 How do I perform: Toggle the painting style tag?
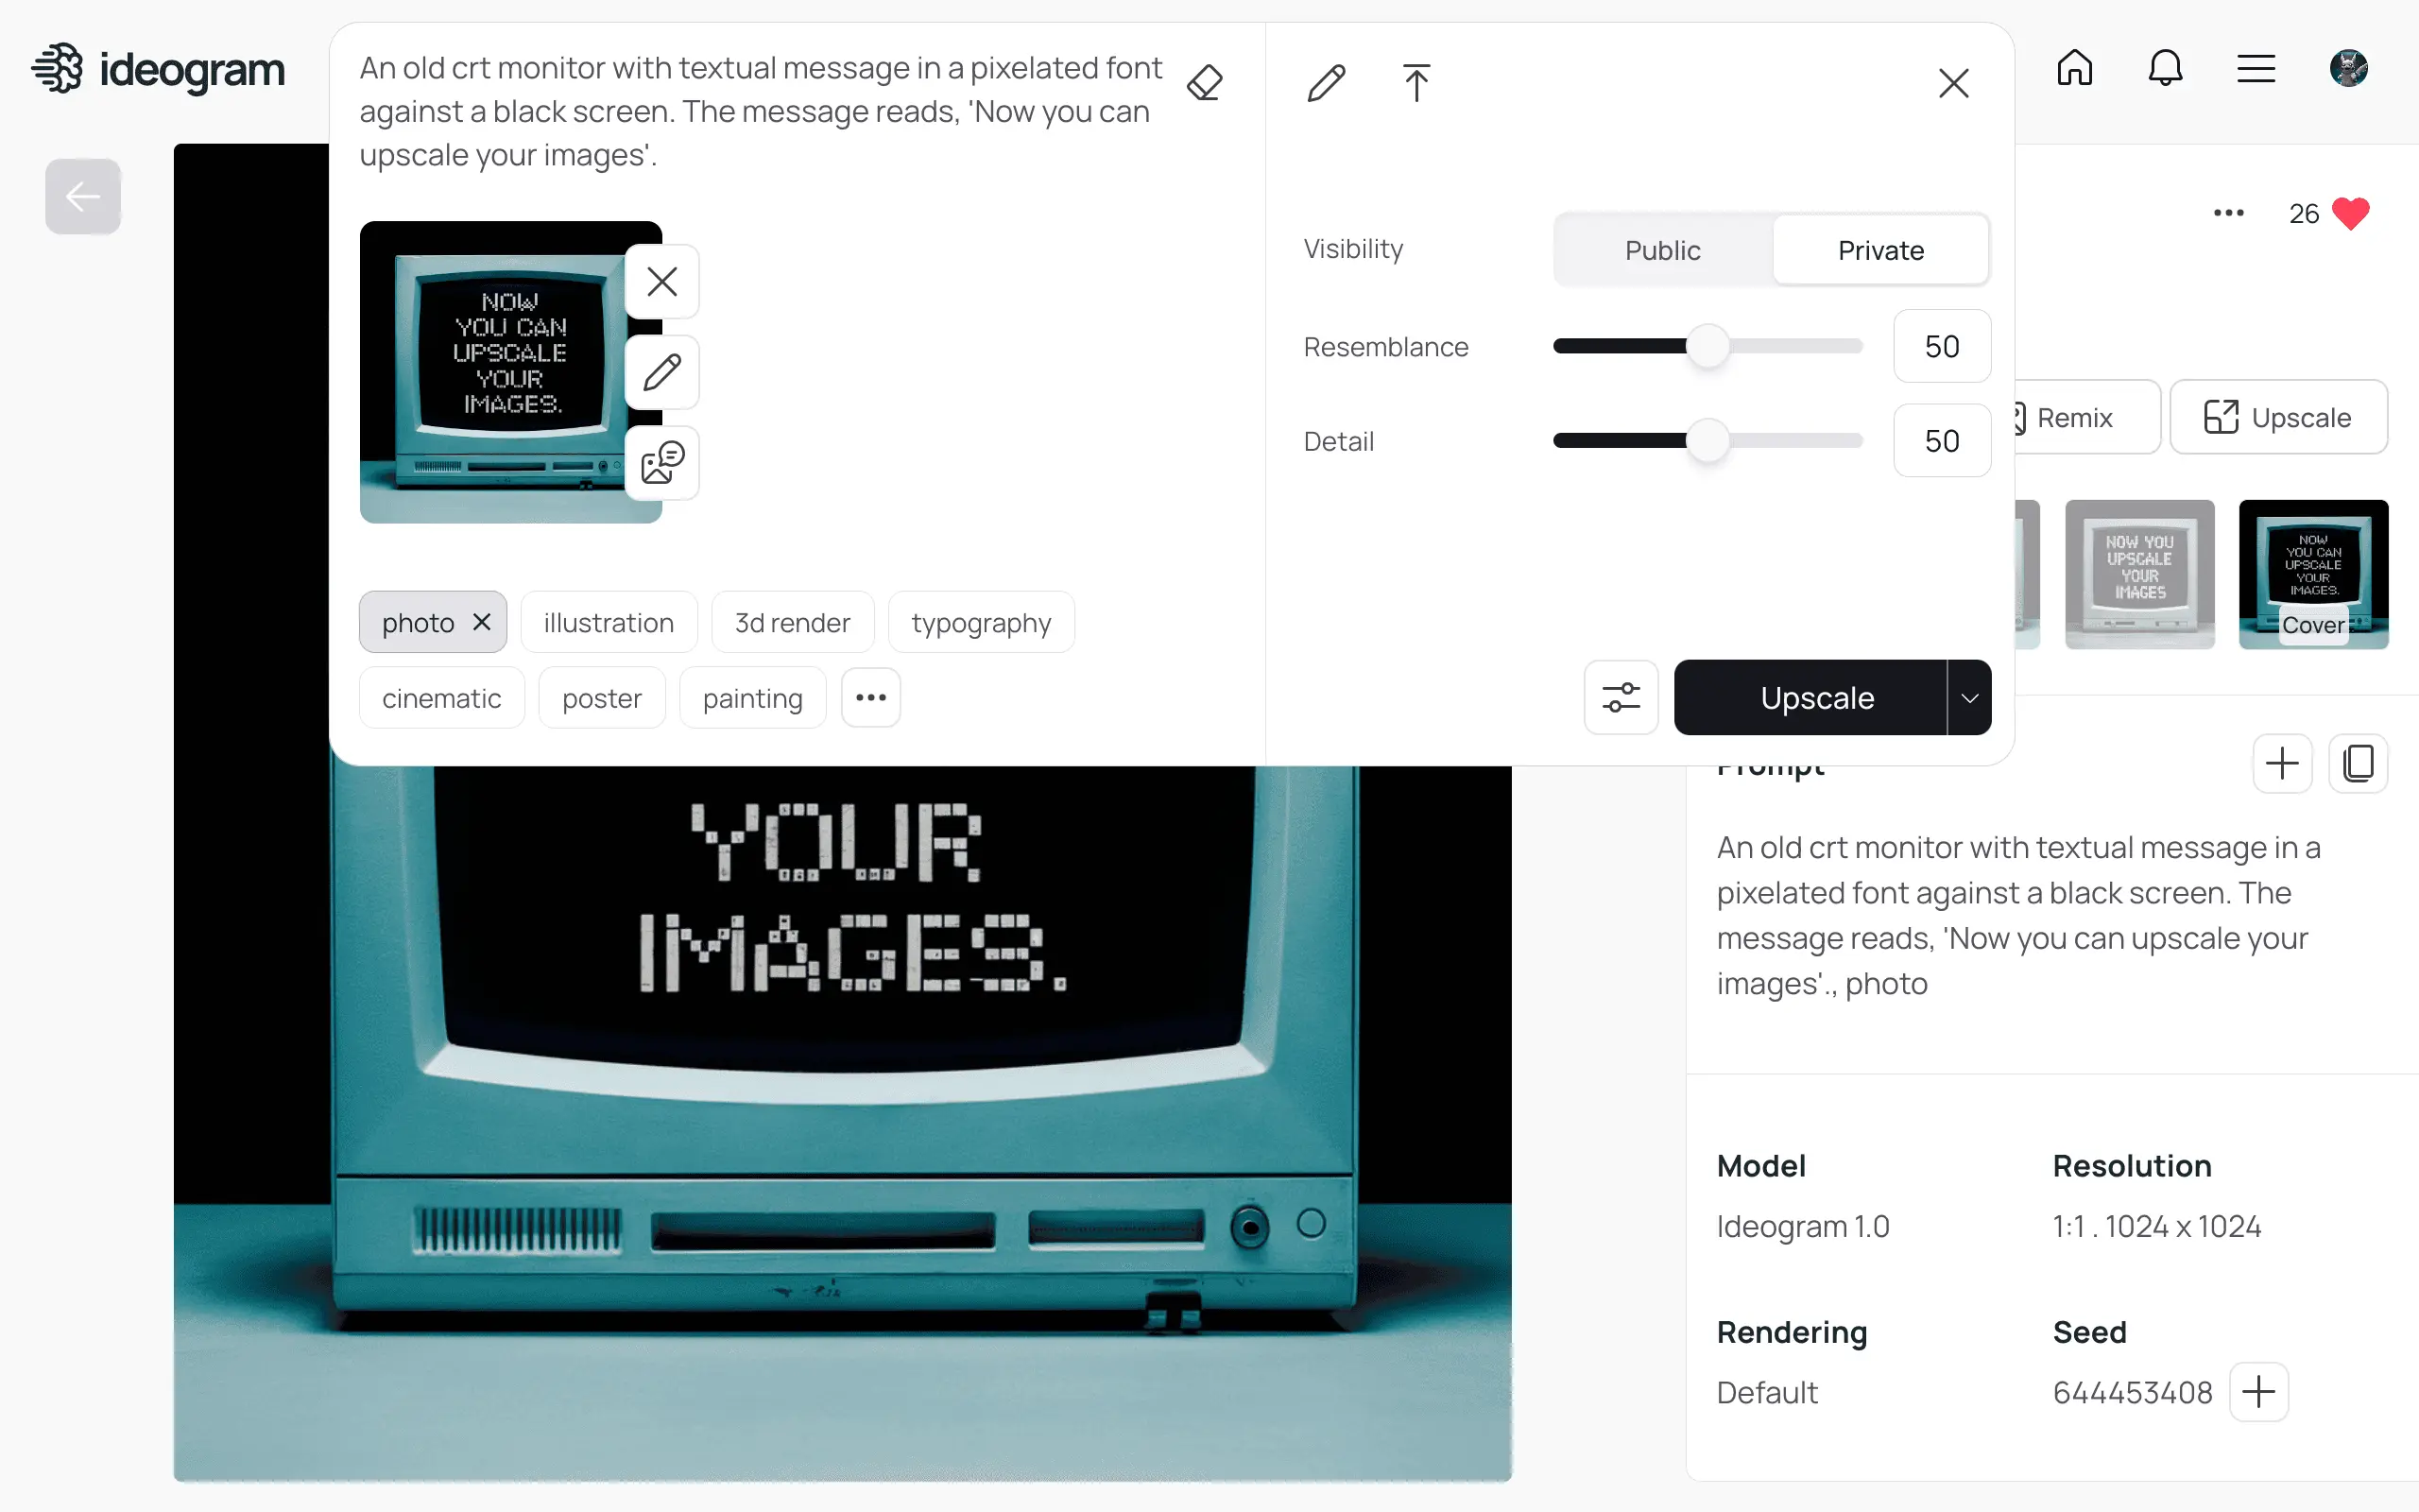coord(753,698)
